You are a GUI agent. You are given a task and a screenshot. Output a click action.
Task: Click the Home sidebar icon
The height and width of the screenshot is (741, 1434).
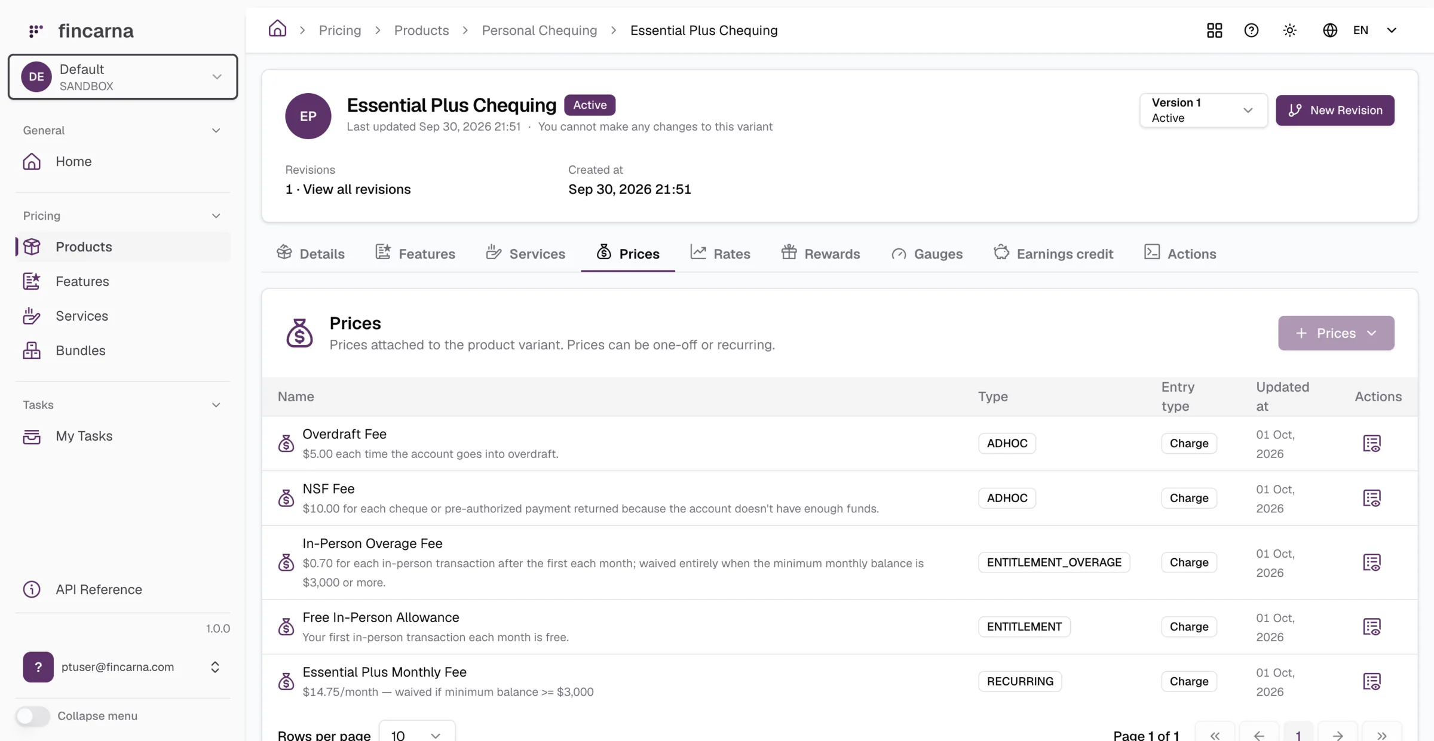click(32, 162)
